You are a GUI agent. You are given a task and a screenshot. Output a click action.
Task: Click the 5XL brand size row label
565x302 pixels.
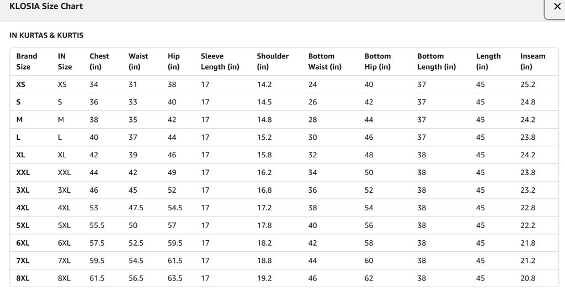[23, 225]
